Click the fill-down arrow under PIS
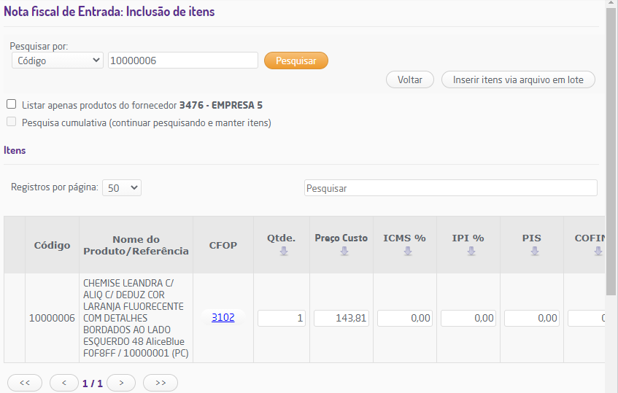Viewport: 618px width, 393px height. (x=535, y=251)
